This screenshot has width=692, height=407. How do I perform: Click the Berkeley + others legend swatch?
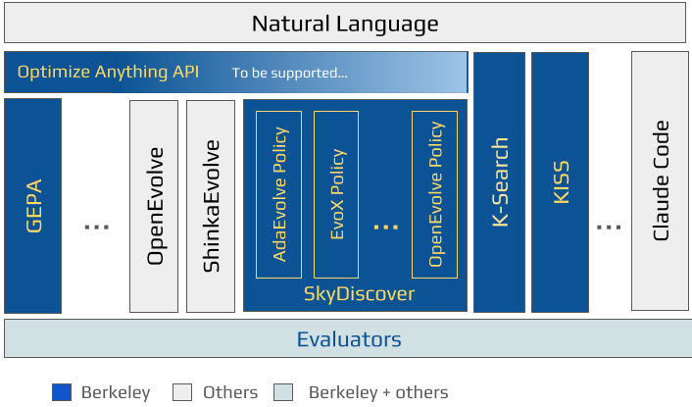284,392
